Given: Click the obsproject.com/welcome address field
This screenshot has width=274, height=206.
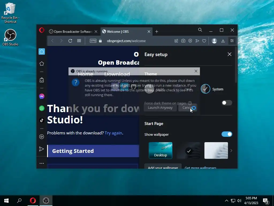Looking at the screenshot, I should click(x=126, y=41).
